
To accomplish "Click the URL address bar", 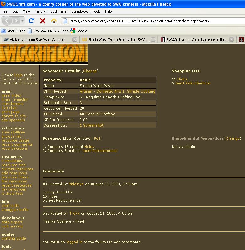I will point(151,21).
